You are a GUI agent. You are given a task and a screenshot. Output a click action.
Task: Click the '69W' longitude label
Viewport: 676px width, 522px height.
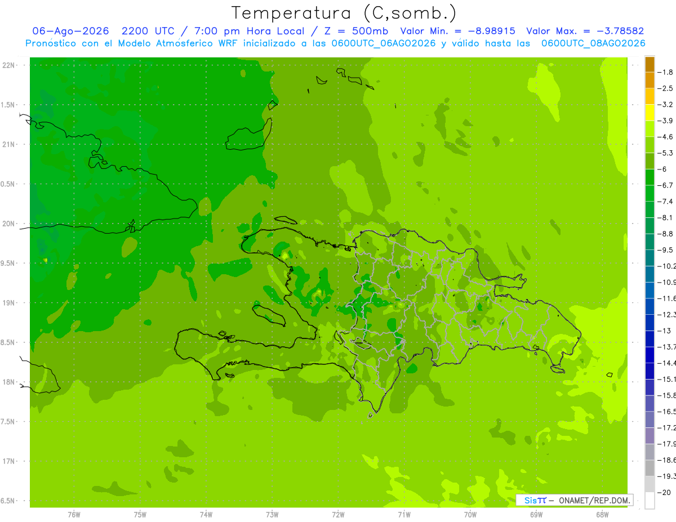(x=536, y=515)
